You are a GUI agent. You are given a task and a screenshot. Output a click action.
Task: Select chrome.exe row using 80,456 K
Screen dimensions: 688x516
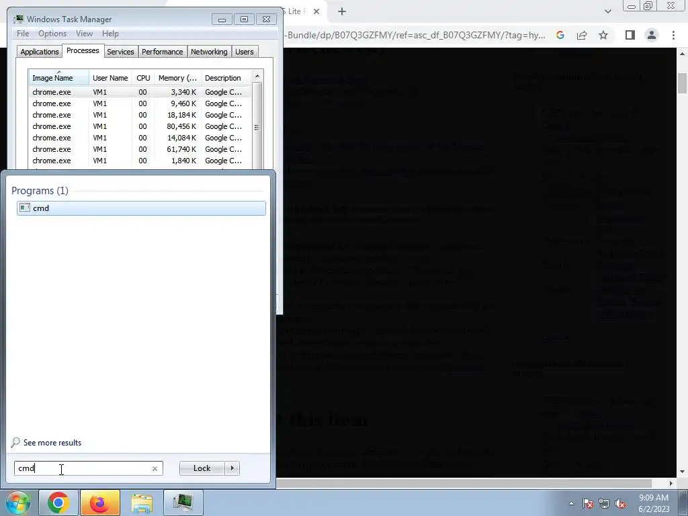pyautogui.click(x=140, y=126)
